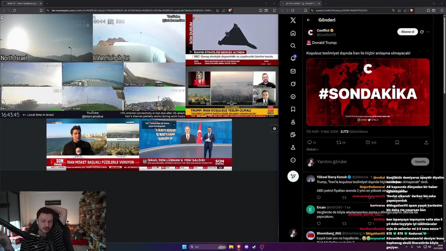The width and height of the screenshot is (446, 251).
Task: Click the İsrail'den Lübnan'a yeni saldırı video
Action: 185,144
